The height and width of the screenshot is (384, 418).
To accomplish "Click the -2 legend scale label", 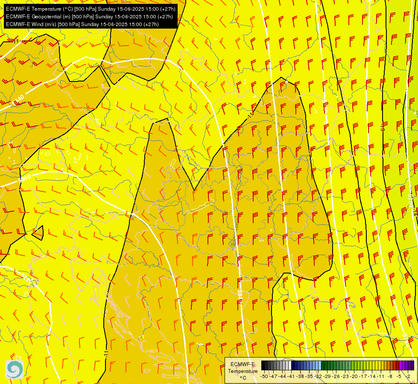I will [x=408, y=376].
